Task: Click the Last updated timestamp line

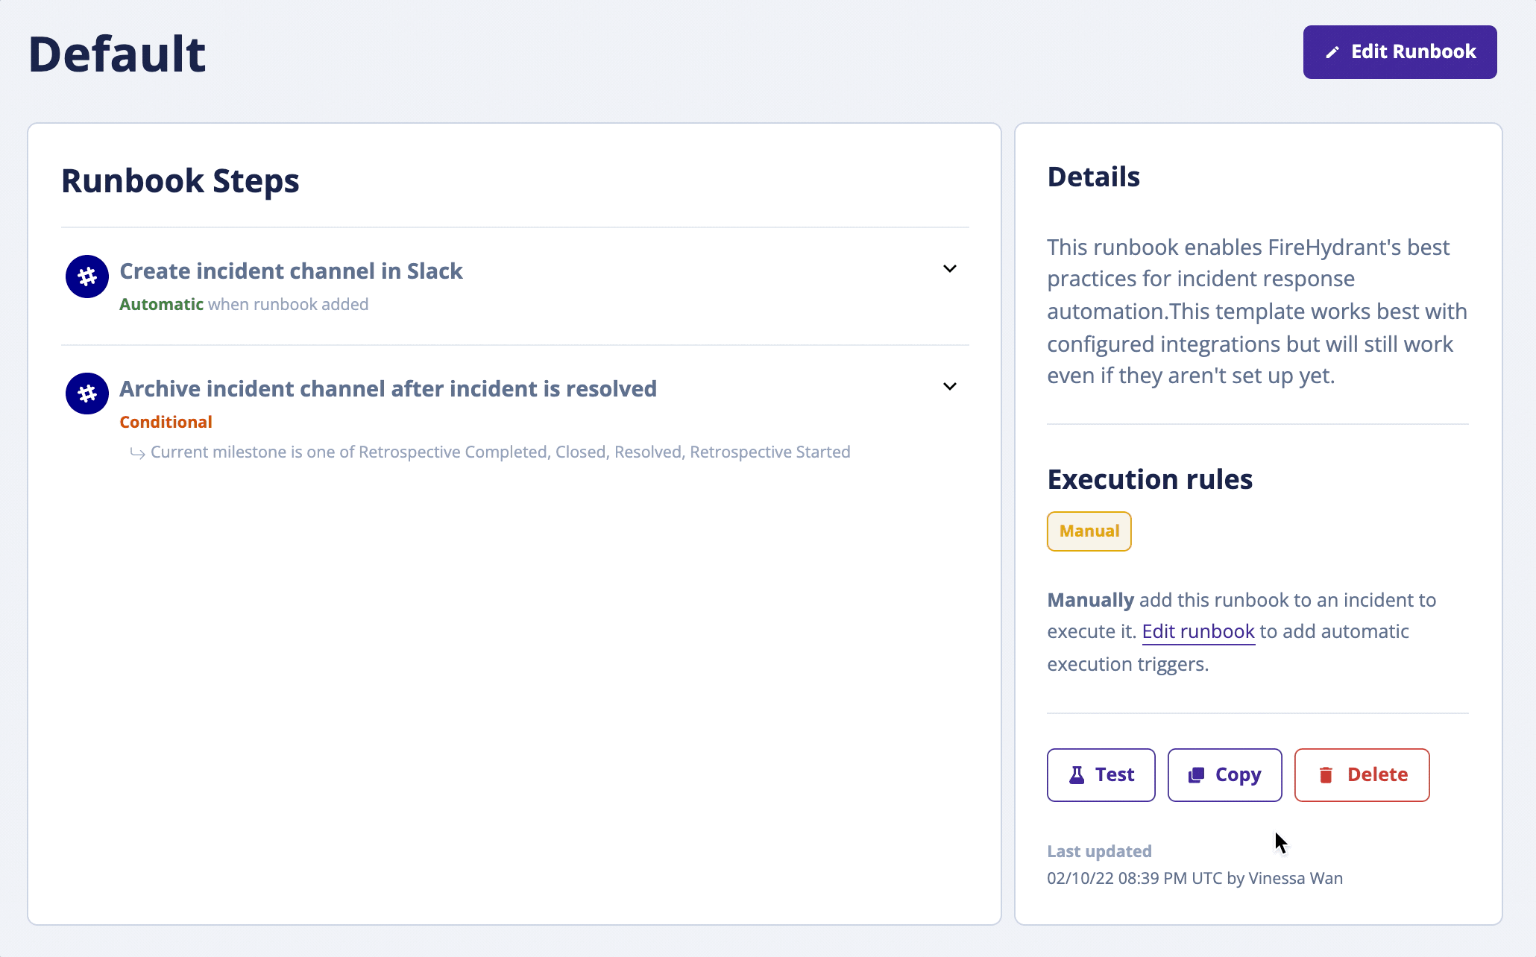Action: pyautogui.click(x=1195, y=879)
